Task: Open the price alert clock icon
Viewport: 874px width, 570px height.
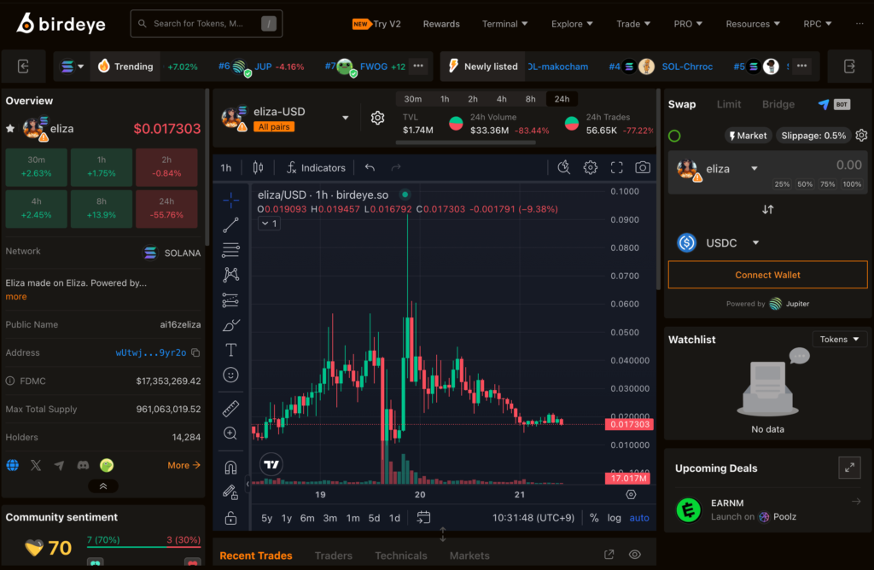Action: [564, 168]
